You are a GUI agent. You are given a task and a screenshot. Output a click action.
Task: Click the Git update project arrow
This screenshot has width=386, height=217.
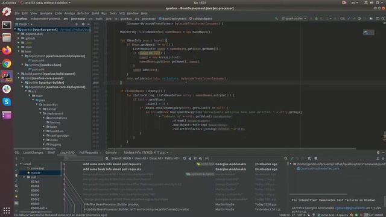point(349,19)
